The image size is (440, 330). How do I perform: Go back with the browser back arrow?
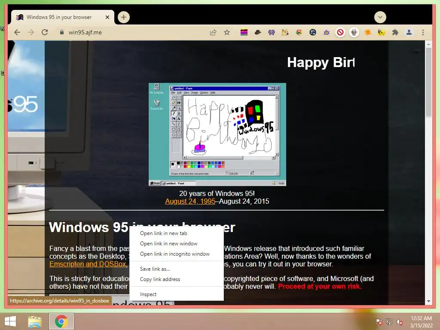(17, 32)
